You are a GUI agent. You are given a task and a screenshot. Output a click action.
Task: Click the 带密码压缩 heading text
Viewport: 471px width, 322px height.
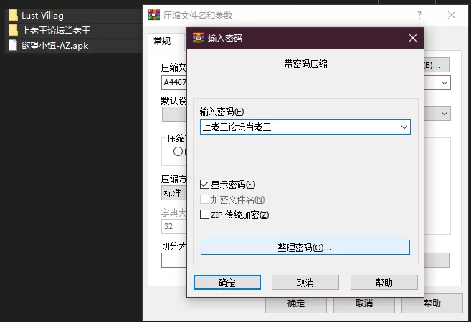[306, 64]
